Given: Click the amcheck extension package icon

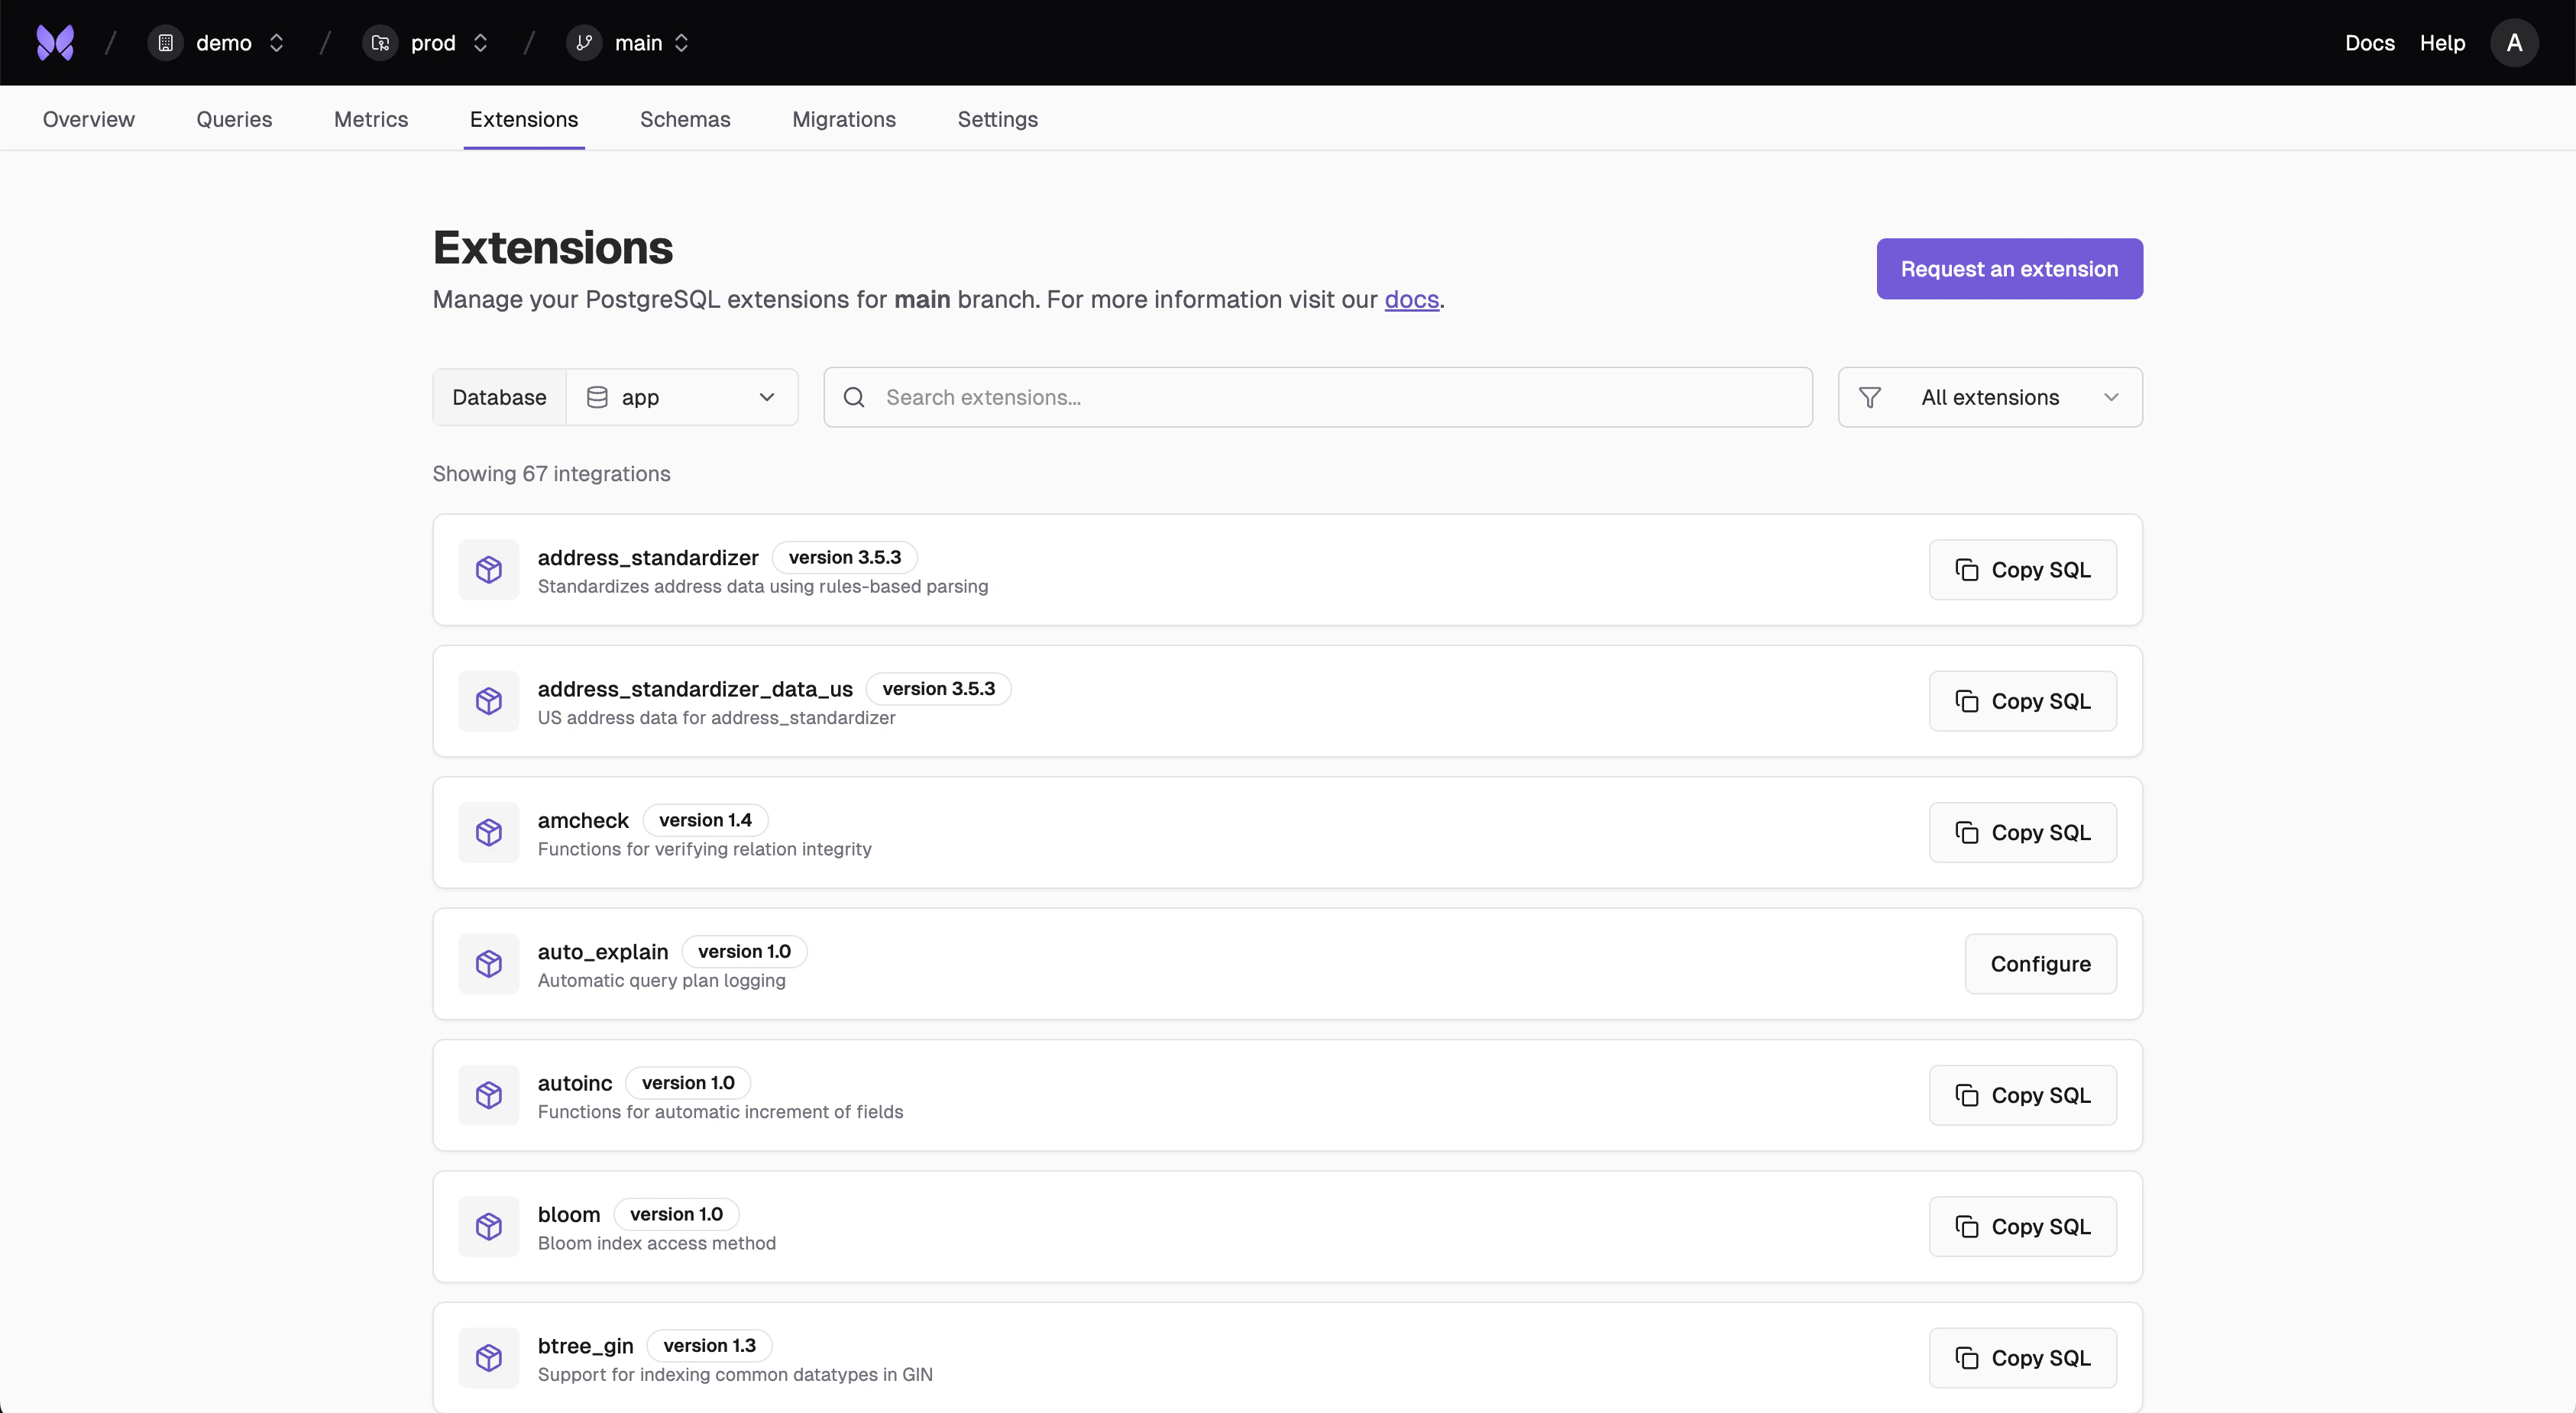Looking at the screenshot, I should (x=489, y=832).
